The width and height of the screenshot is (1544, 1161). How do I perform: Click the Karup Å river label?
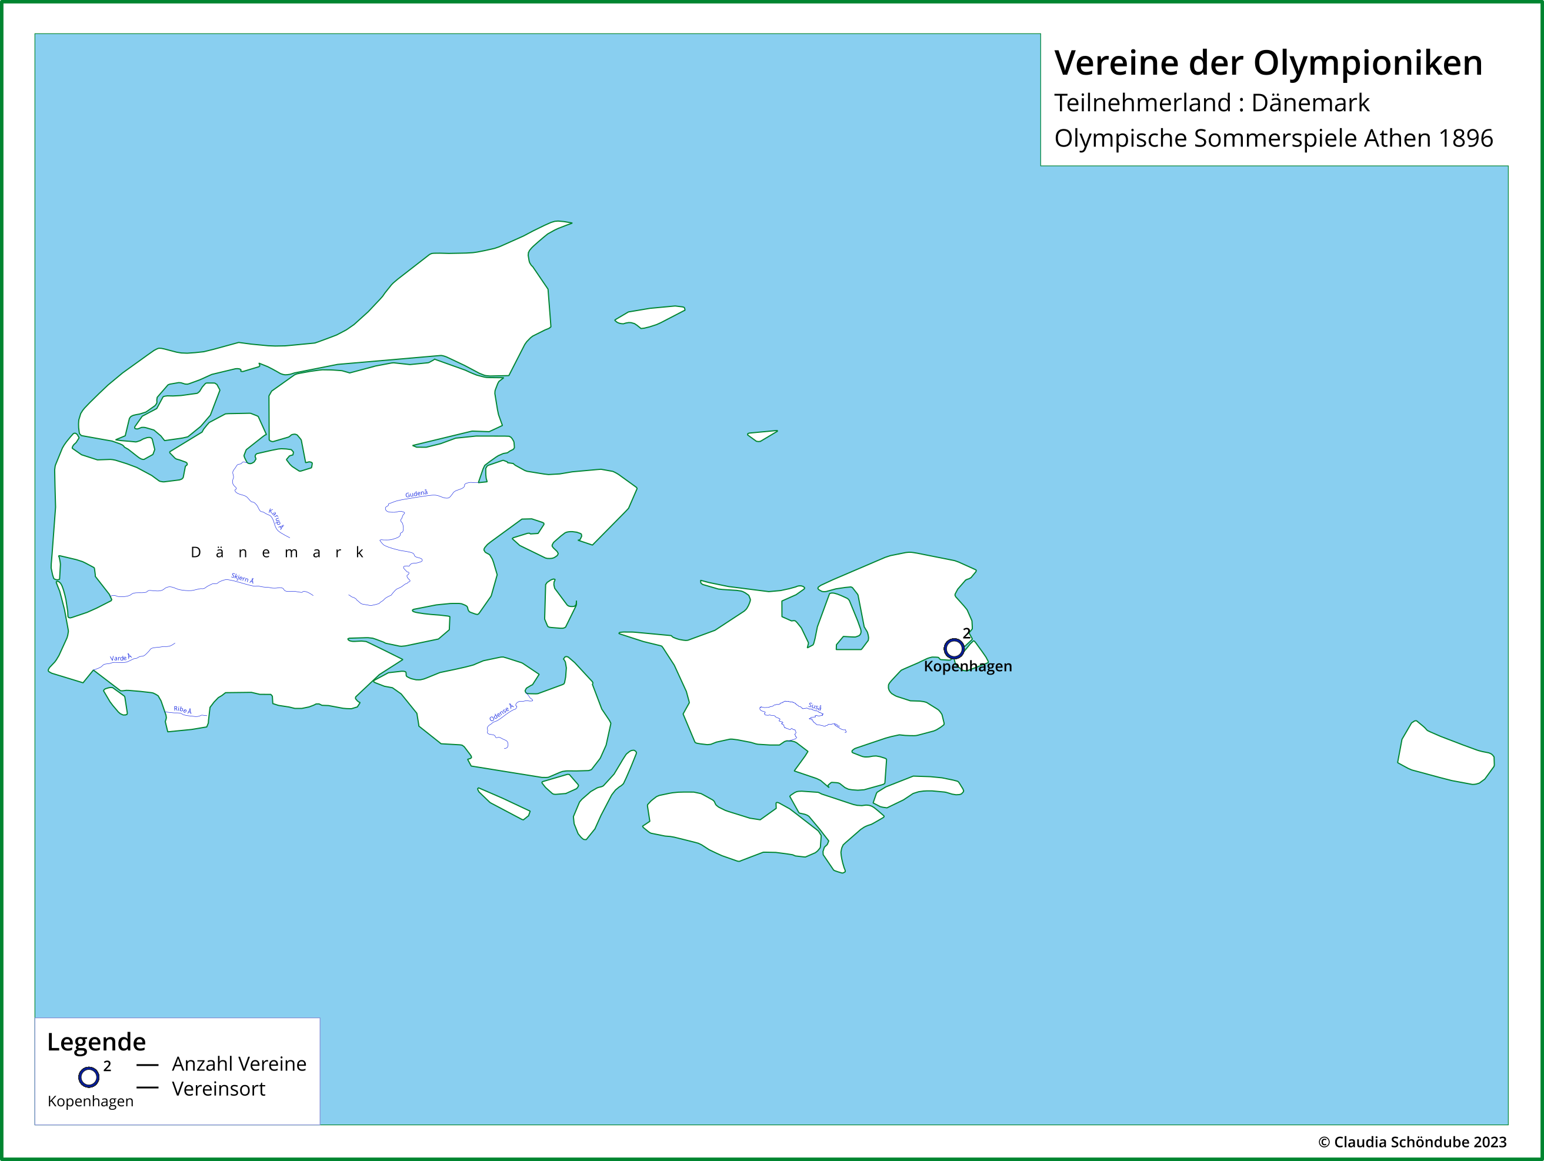point(276,519)
